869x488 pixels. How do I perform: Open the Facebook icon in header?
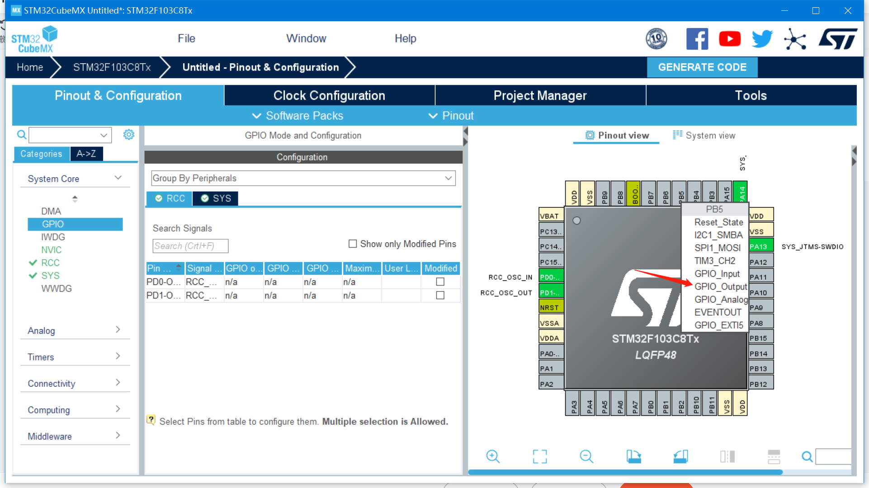pyautogui.click(x=697, y=39)
